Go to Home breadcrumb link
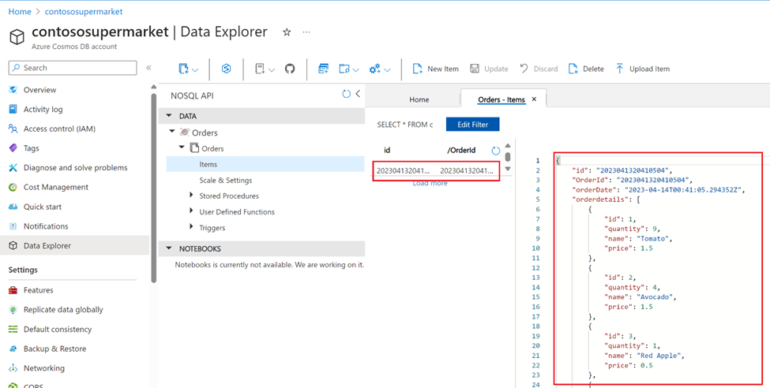This screenshot has height=388, width=770. 20,11
